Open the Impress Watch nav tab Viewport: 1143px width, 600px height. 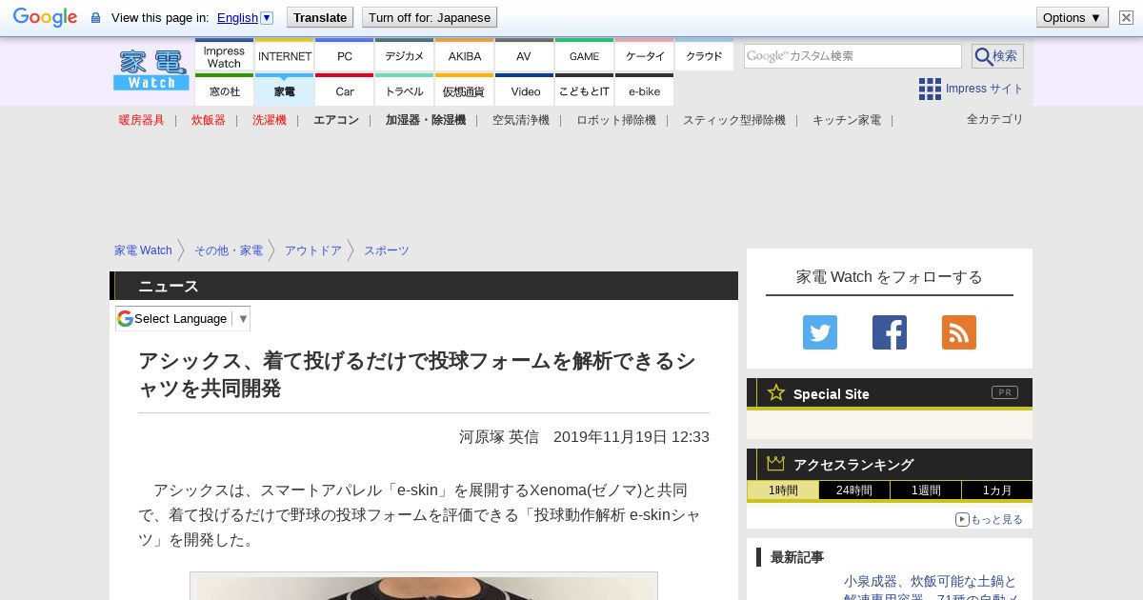pyautogui.click(x=224, y=56)
